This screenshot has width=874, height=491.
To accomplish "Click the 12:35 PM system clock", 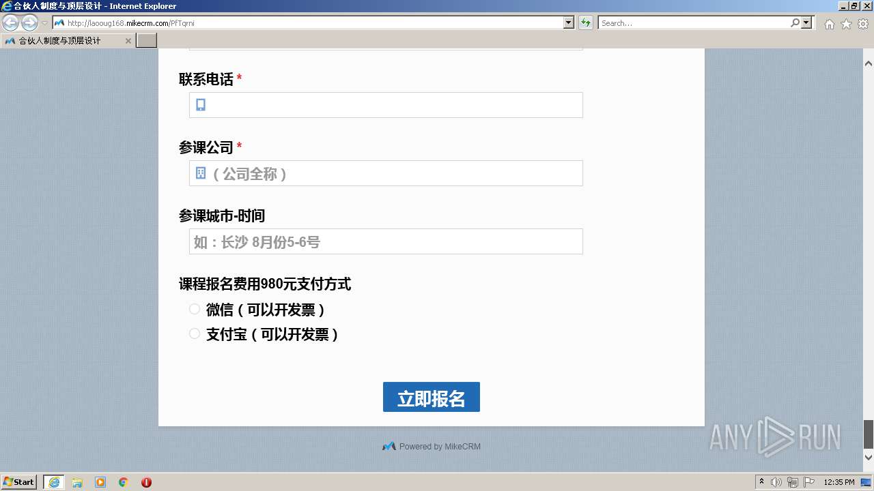I will coord(839,482).
